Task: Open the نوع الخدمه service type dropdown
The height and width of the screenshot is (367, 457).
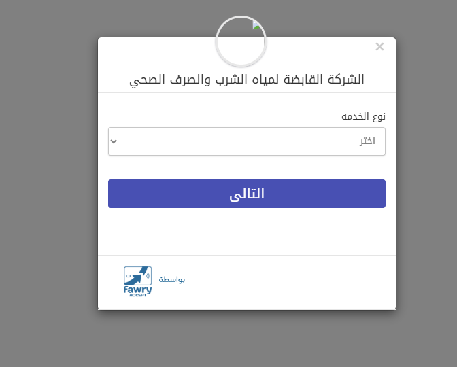Action: [x=246, y=141]
